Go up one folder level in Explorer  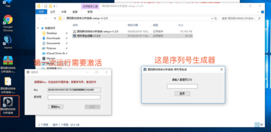(55, 18)
